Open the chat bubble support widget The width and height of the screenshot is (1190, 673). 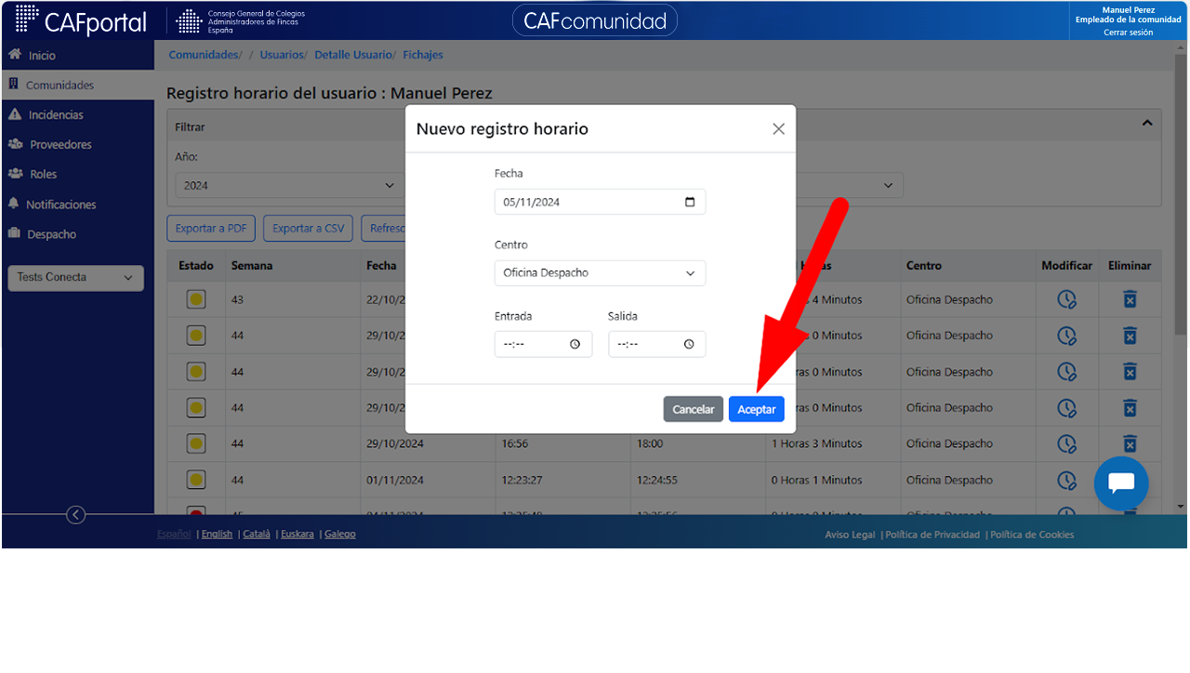click(1121, 483)
